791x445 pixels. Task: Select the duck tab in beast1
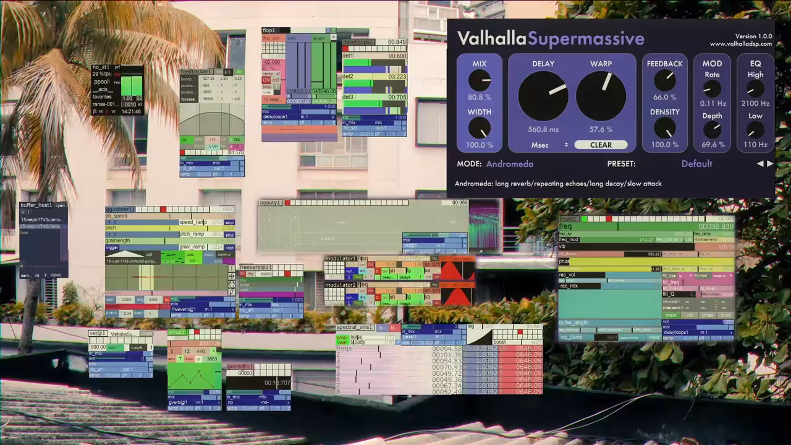[x=725, y=315]
